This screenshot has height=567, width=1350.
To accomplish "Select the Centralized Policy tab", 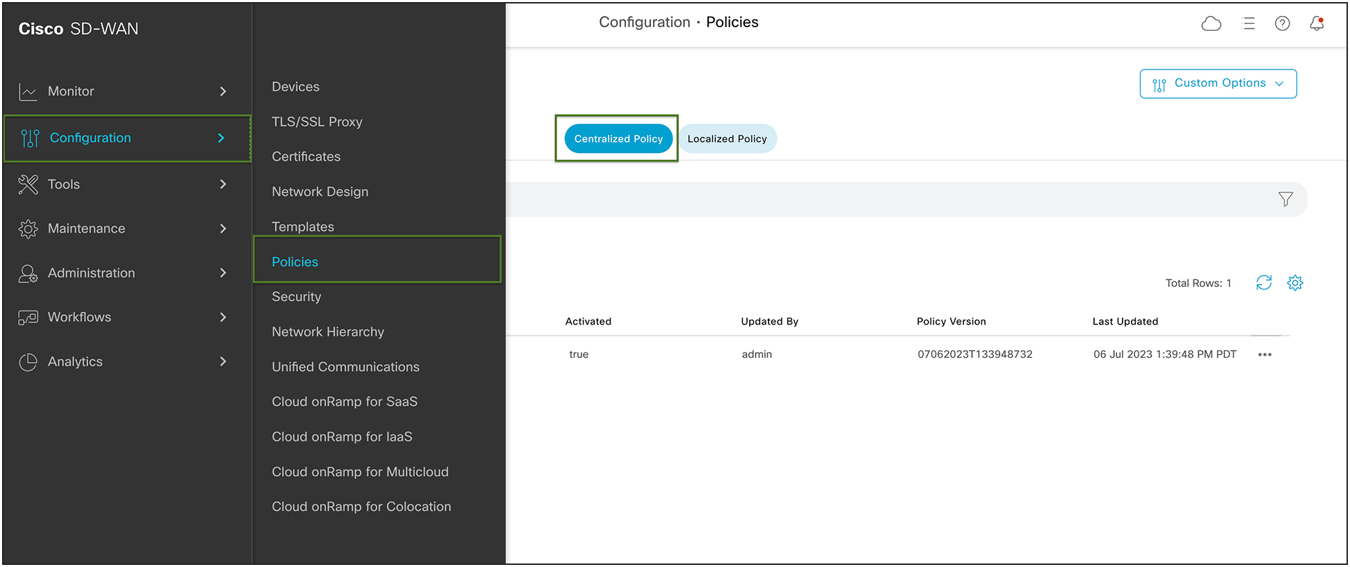I will click(618, 139).
